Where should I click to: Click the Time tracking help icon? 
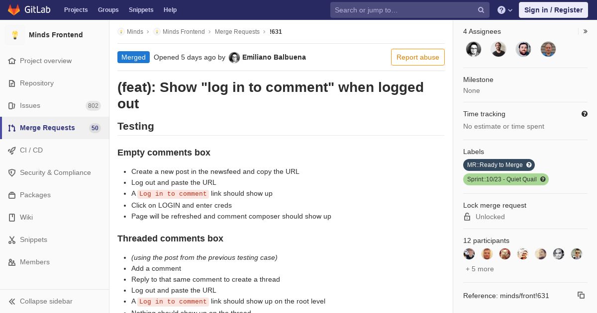[585, 114]
